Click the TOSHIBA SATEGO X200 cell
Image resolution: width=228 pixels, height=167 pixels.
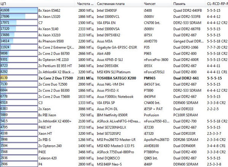pyautogui.click(x=117, y=78)
